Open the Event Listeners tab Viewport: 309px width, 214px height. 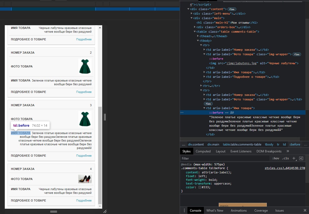click(x=241, y=151)
